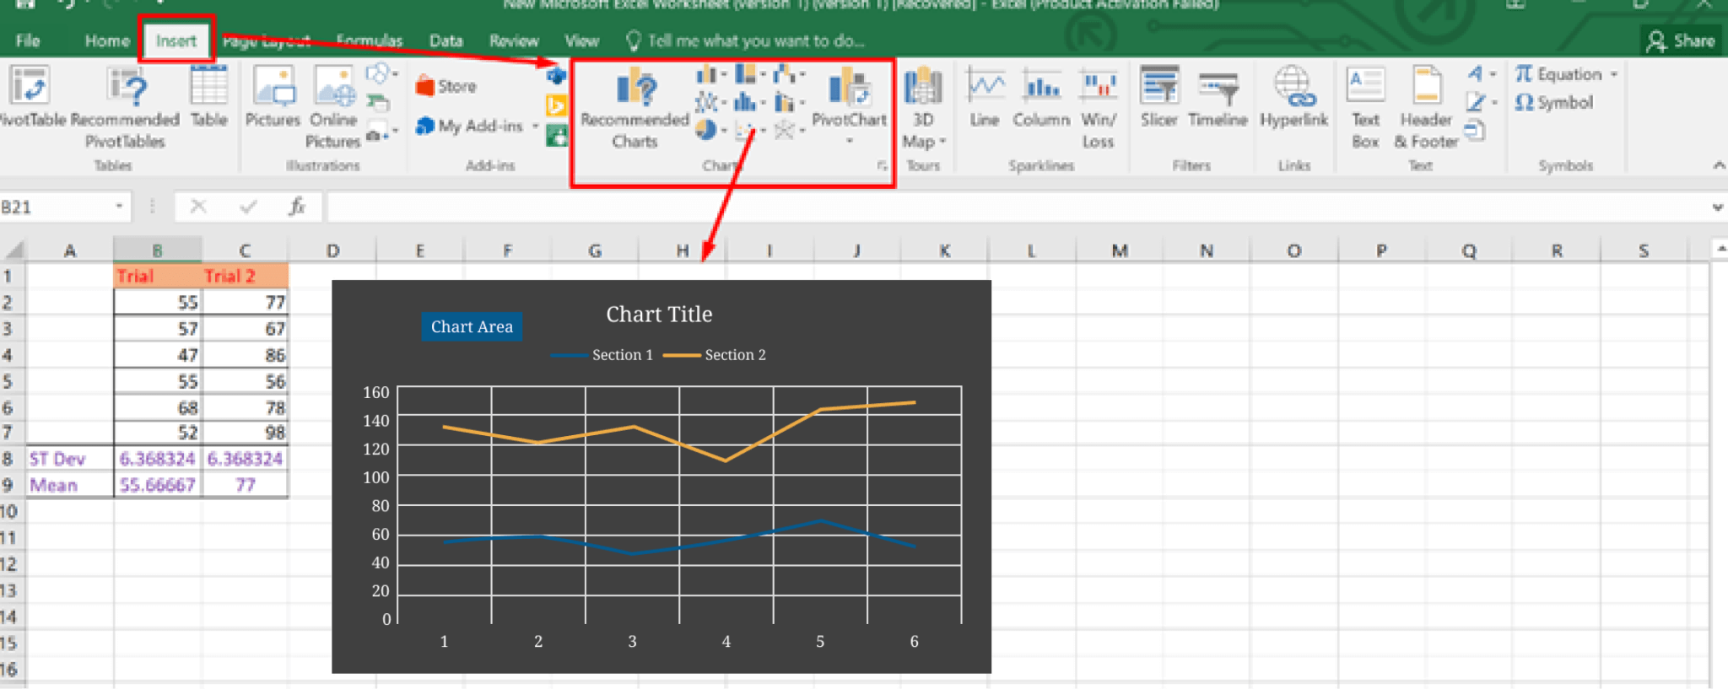The height and width of the screenshot is (689, 1728).
Task: Click the Insert Function fx button
Action: 297,206
